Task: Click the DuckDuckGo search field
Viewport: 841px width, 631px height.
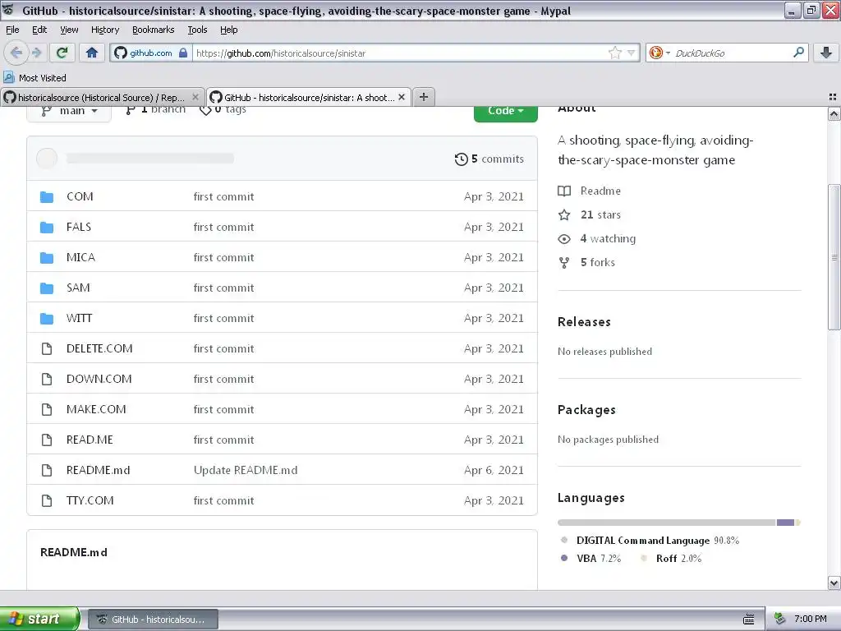Action: click(x=730, y=53)
